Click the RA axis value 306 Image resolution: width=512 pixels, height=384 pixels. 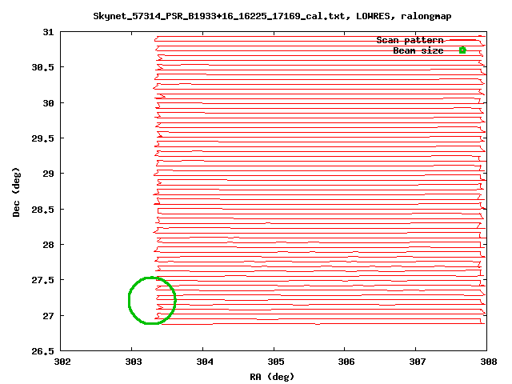[x=346, y=362]
